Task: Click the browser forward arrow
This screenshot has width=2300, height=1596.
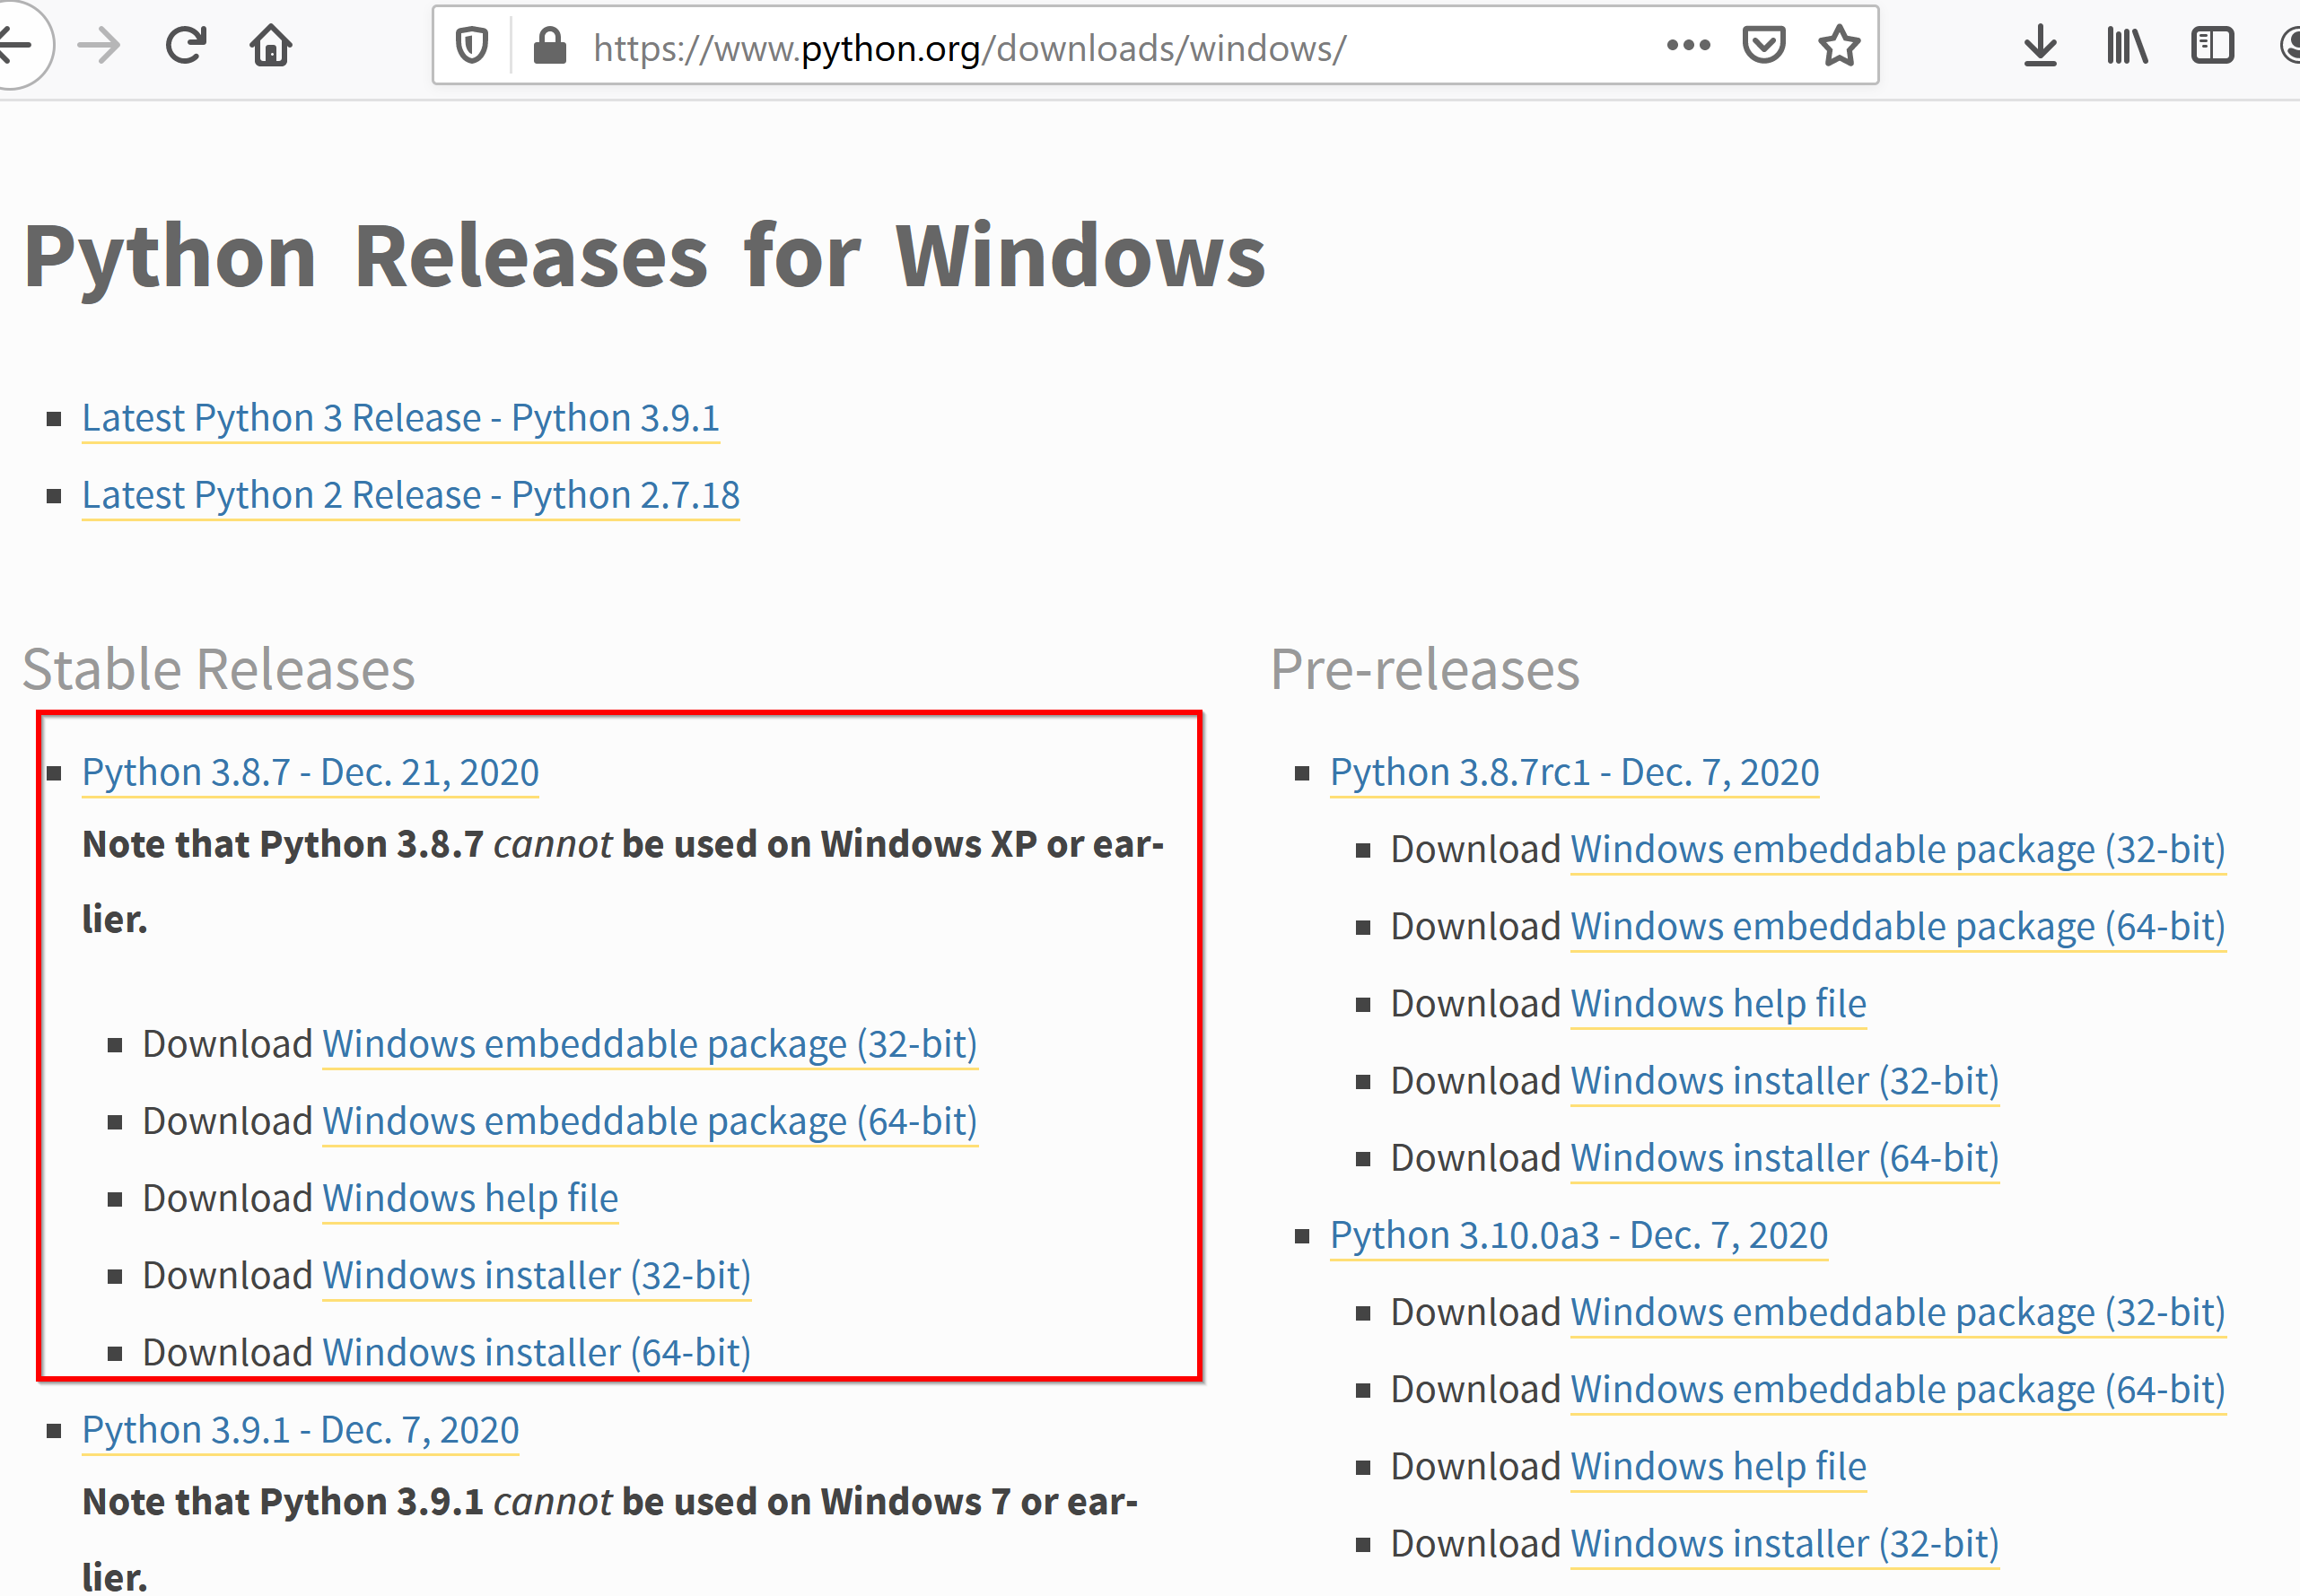Action: 99,46
